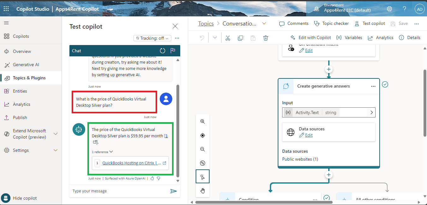Toggle the hamburger navigation menu
This screenshot has width=427, height=205.
tap(6, 23)
